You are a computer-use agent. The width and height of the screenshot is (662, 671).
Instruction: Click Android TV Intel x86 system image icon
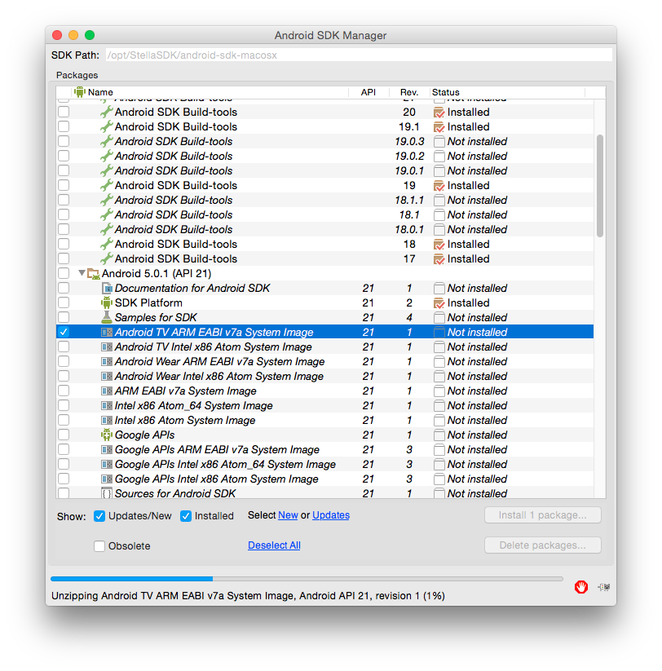[107, 347]
